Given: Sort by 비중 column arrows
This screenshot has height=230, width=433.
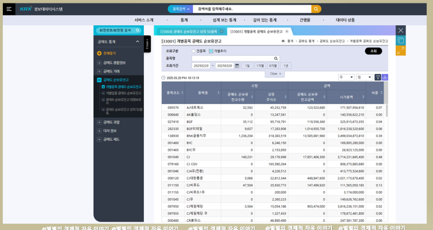Looking at the screenshot, I should 381,93.
